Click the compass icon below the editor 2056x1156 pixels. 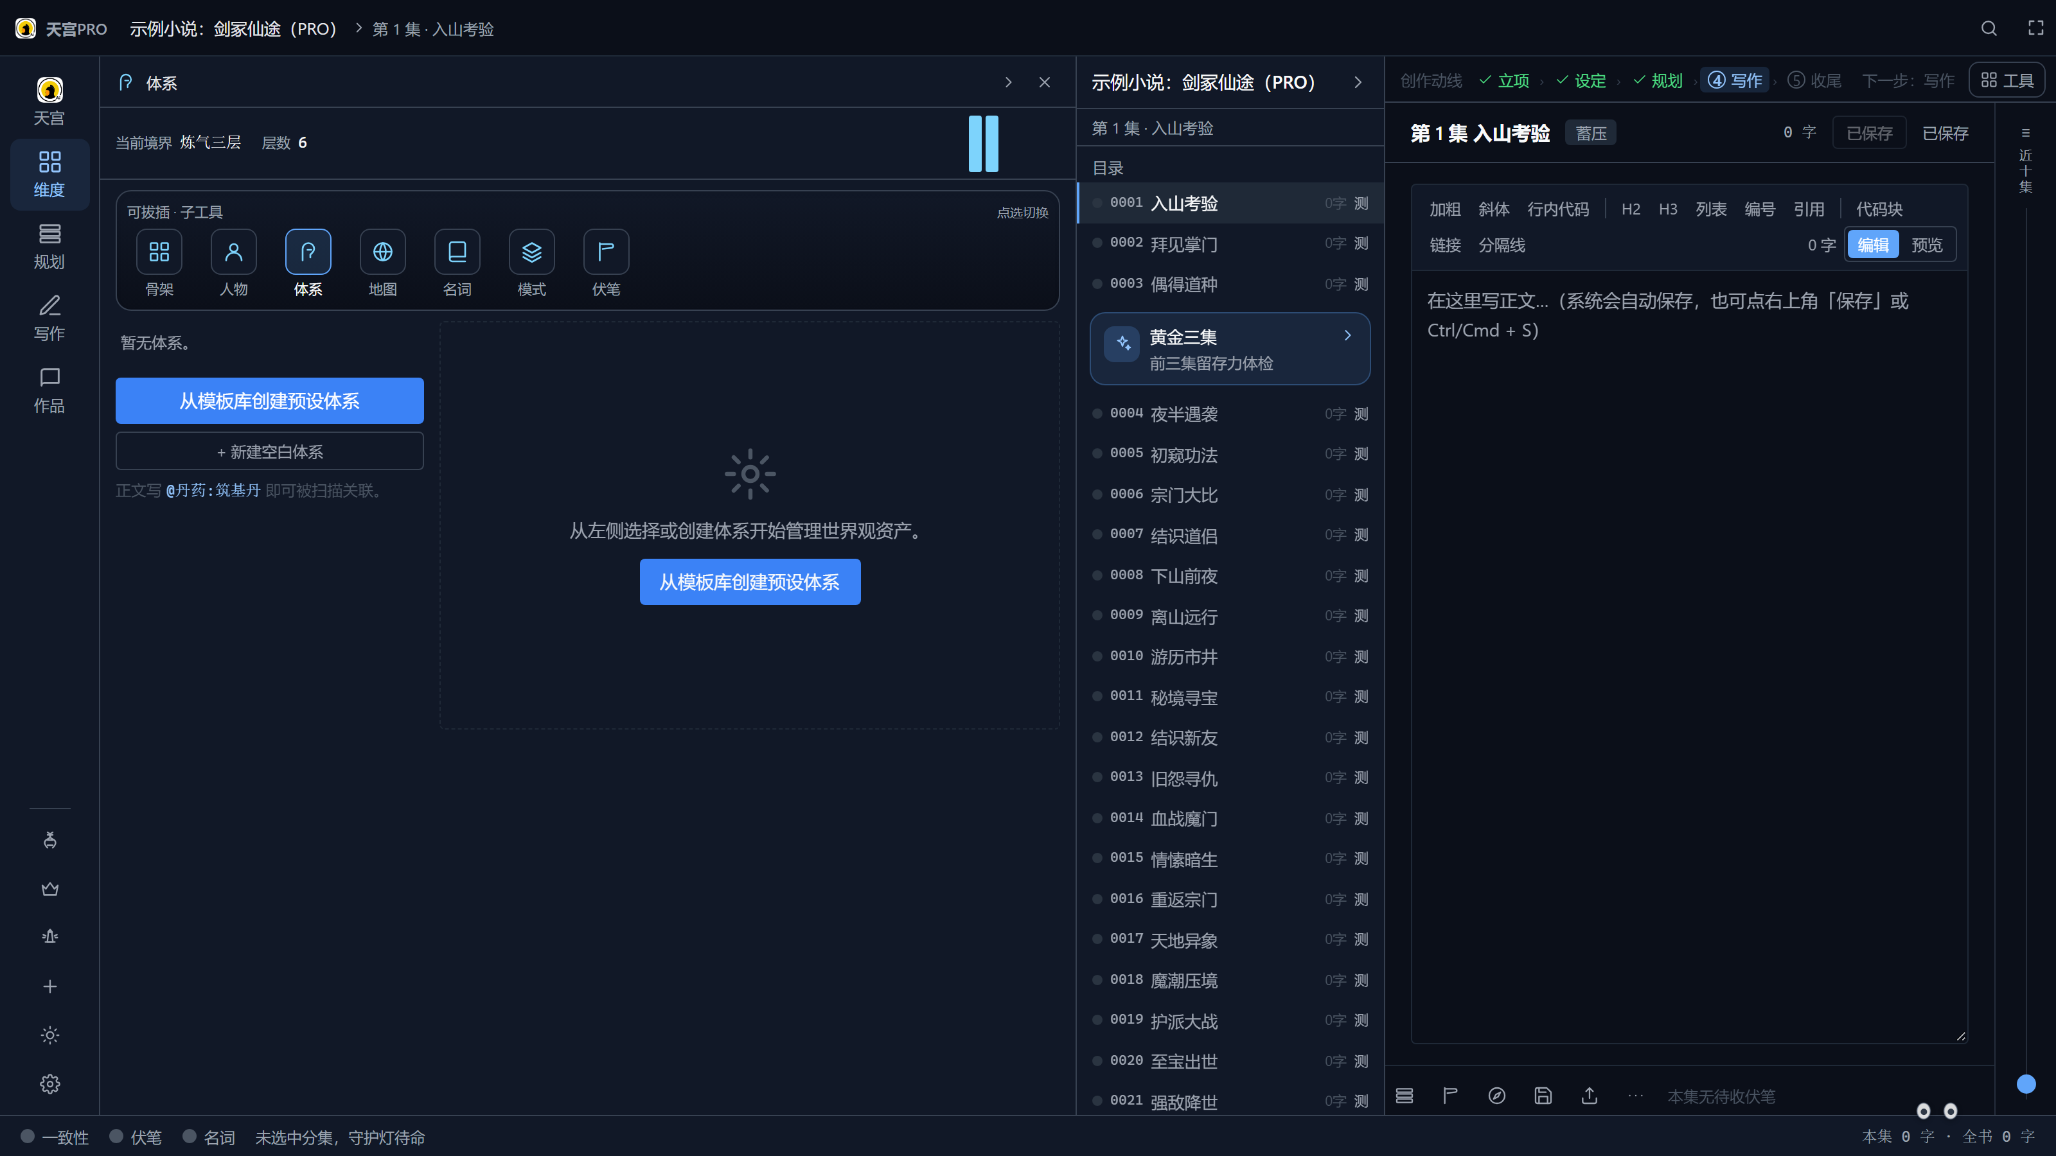[1496, 1096]
